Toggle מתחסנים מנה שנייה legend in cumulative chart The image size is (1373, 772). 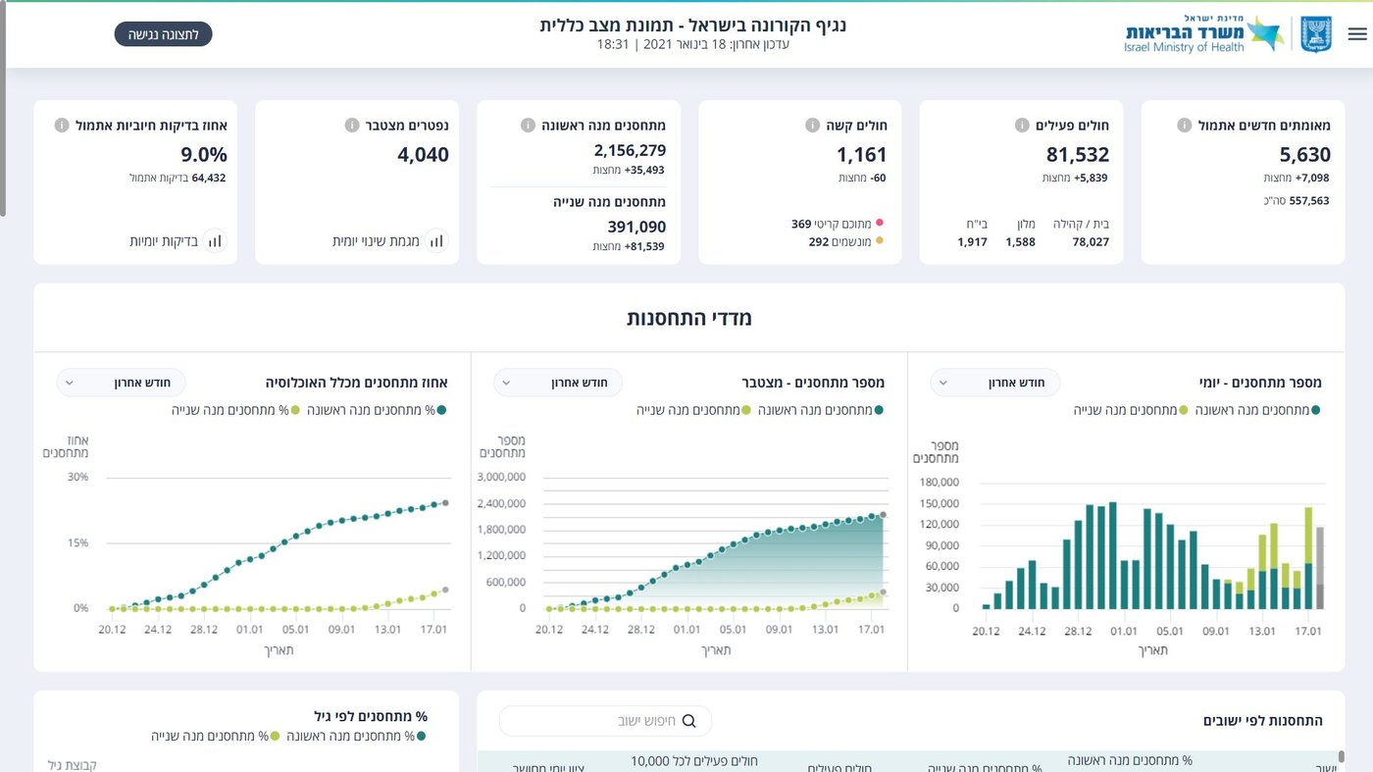point(694,410)
